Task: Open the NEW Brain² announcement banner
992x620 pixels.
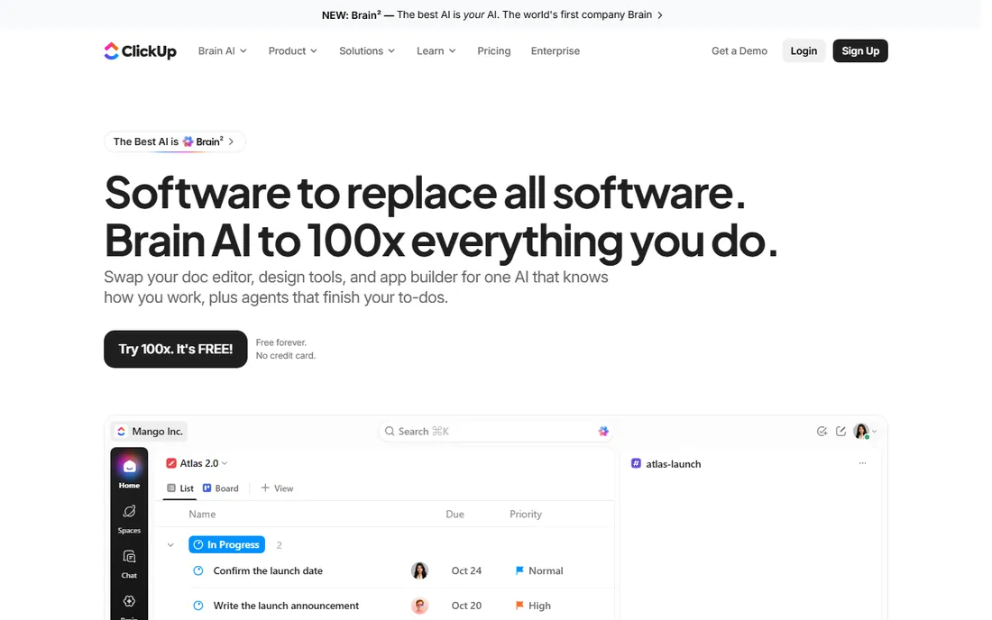Action: [x=491, y=14]
